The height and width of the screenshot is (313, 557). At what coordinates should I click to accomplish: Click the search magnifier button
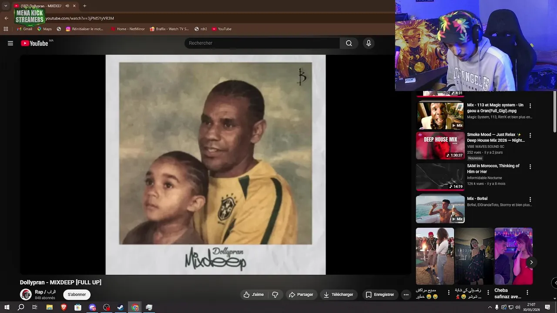(349, 43)
